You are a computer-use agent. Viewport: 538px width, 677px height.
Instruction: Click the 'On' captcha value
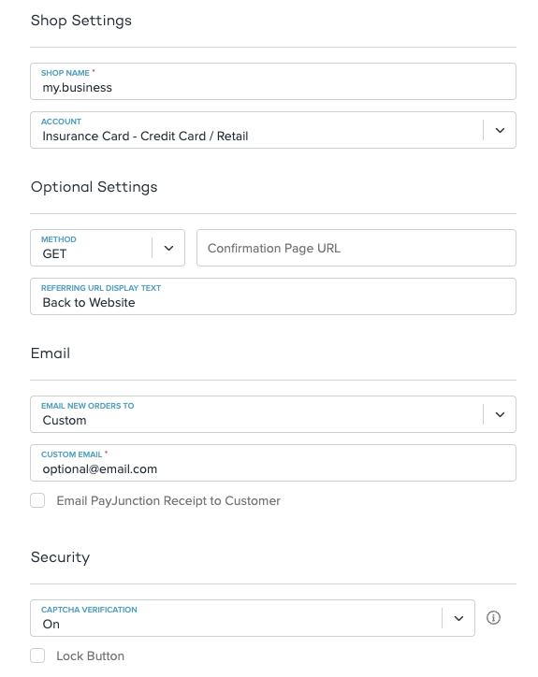click(x=51, y=625)
